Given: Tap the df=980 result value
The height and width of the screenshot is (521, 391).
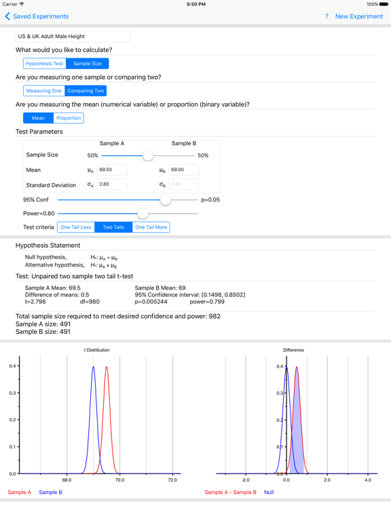Looking at the screenshot, I should (x=90, y=302).
